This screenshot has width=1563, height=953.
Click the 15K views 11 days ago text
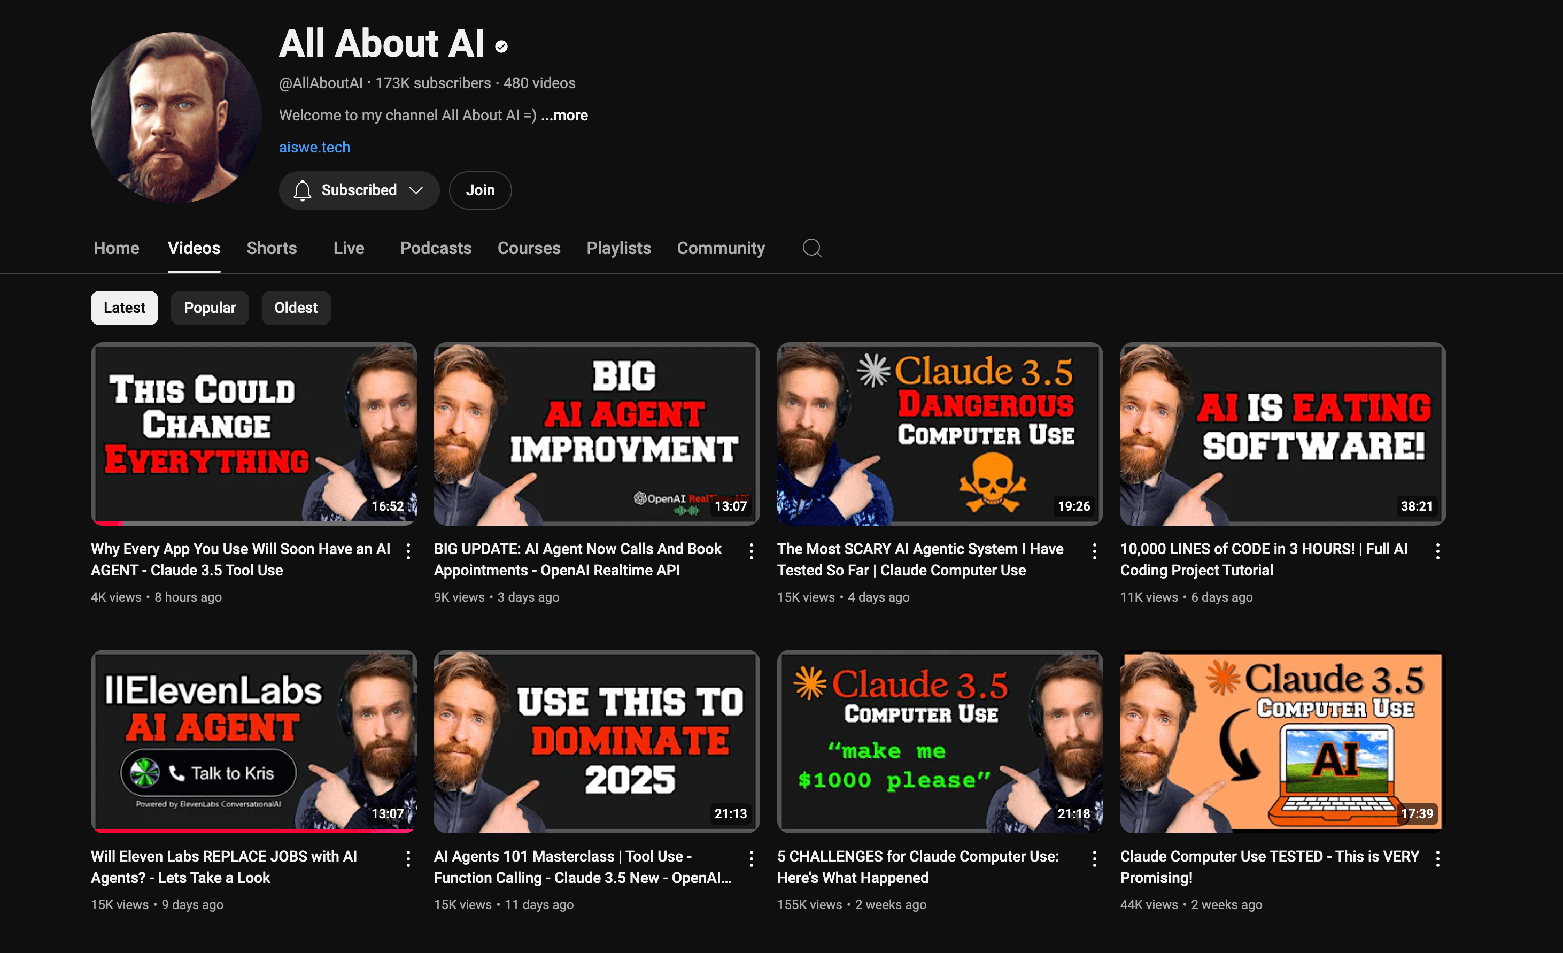pyautogui.click(x=504, y=905)
